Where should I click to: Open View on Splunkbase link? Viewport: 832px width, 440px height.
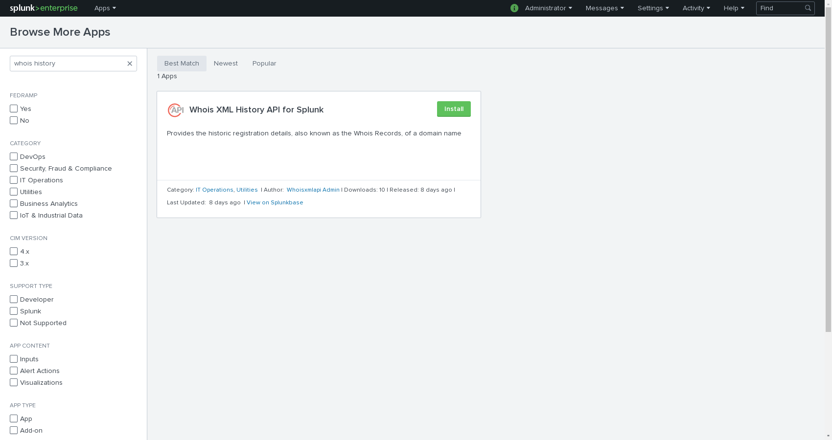point(275,202)
